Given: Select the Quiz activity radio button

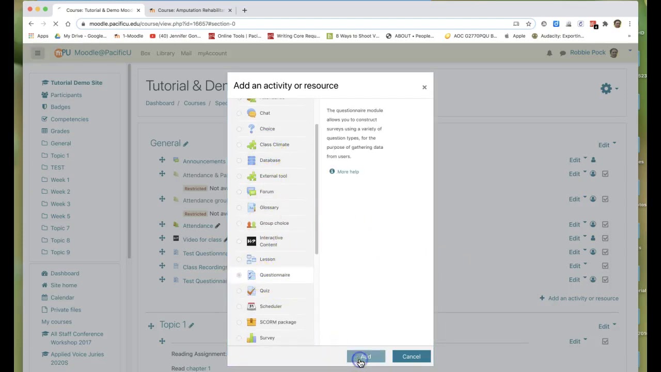Looking at the screenshot, I should tap(239, 291).
